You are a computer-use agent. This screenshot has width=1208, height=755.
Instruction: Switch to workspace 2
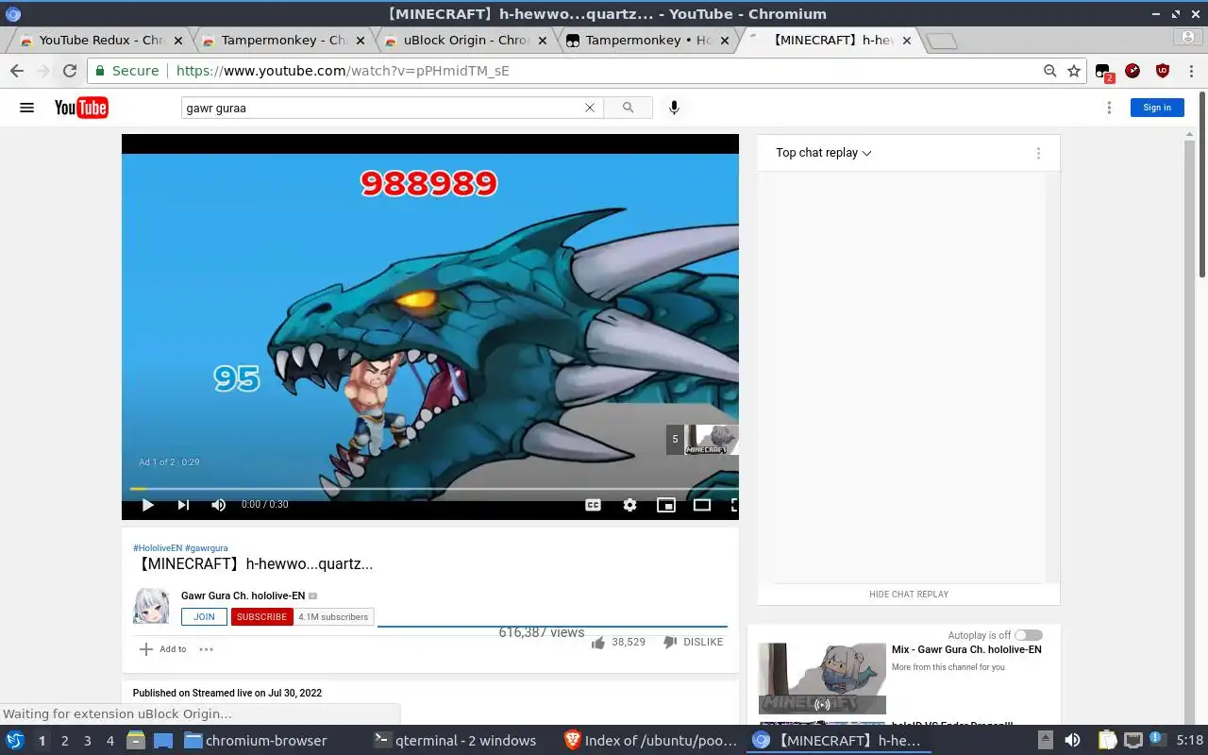pos(64,741)
